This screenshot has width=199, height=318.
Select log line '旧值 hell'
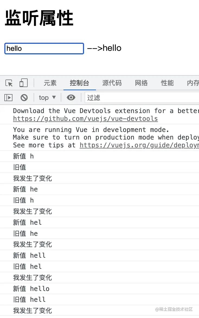pos(29,300)
